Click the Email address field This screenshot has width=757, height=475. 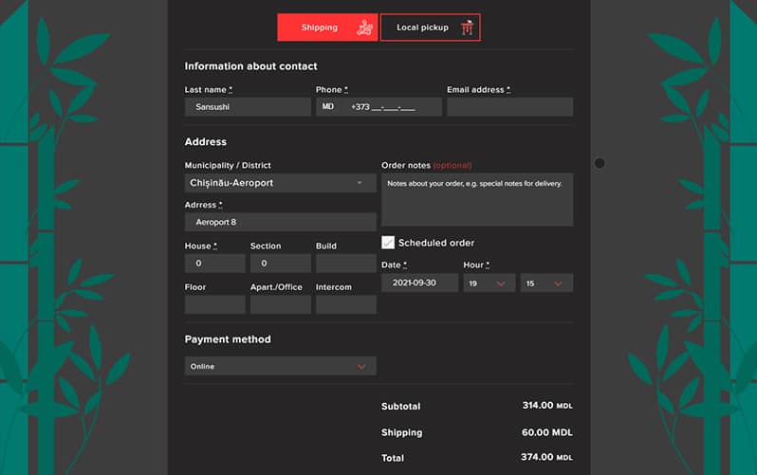509,107
